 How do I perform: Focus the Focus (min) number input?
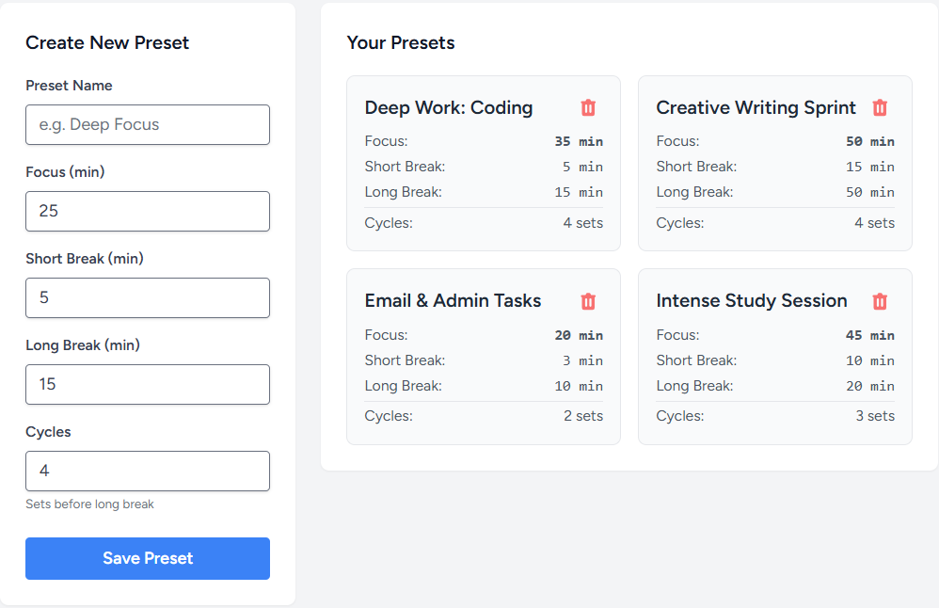tap(148, 211)
